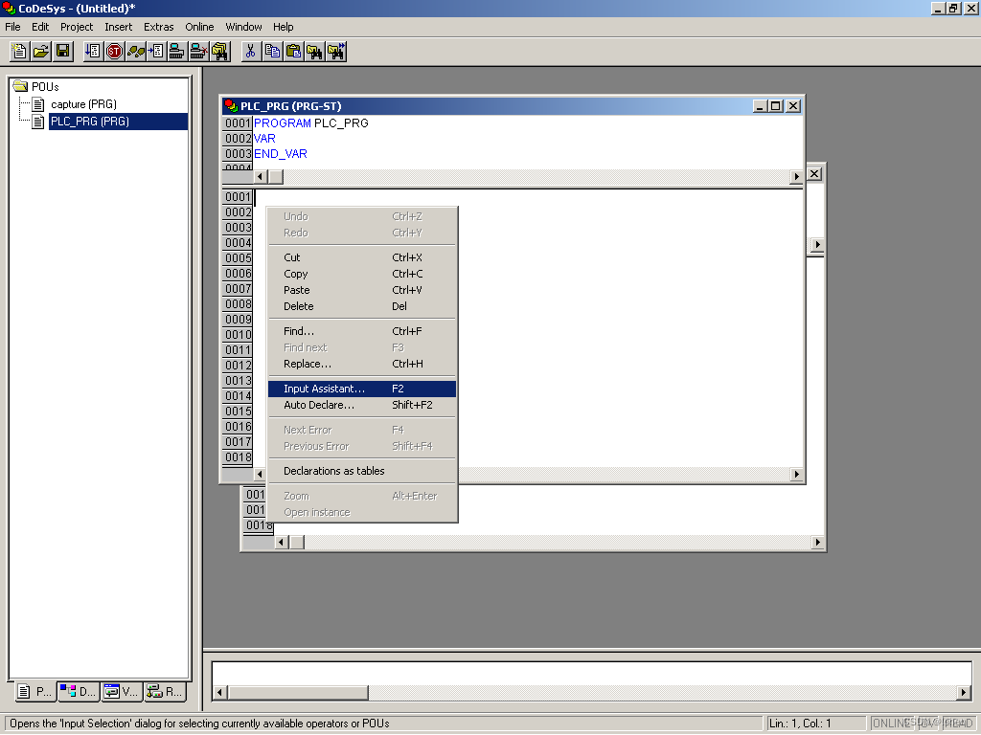Viewport: 981px width, 735px height.
Task: Open the Insert menu
Action: coord(118,27)
